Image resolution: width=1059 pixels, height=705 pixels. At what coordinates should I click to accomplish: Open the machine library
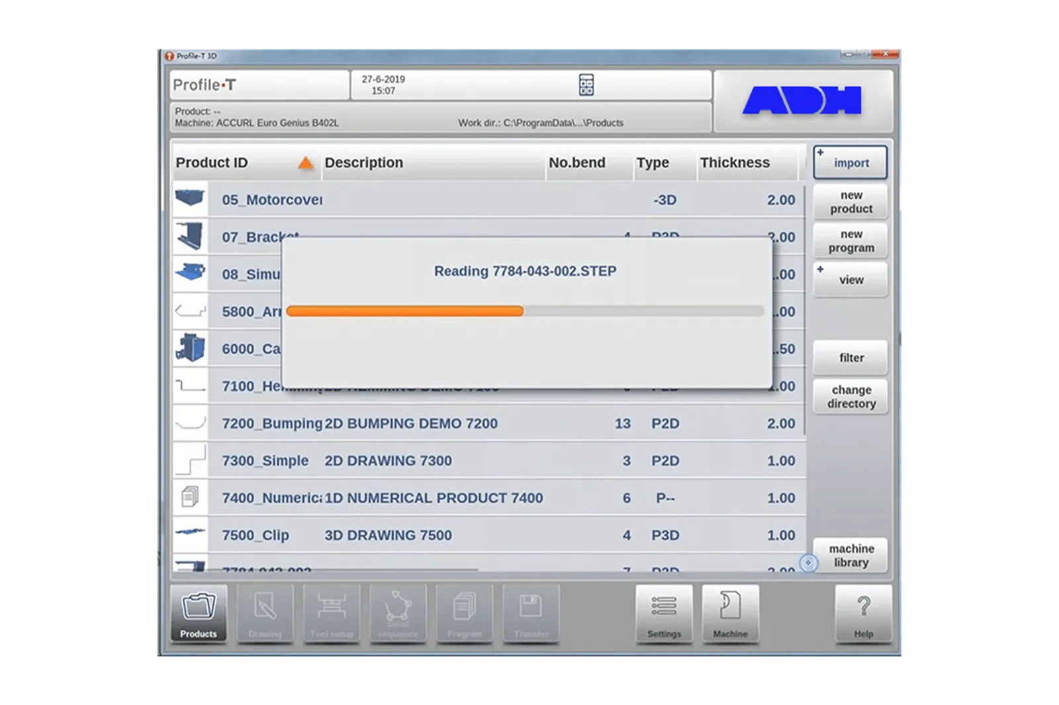851,555
